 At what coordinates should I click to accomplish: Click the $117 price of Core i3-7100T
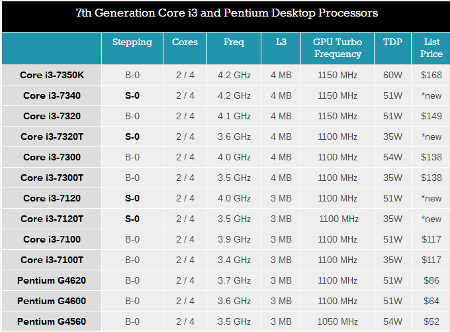(431, 260)
